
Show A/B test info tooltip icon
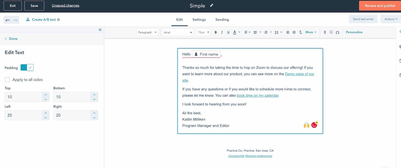(58, 19)
